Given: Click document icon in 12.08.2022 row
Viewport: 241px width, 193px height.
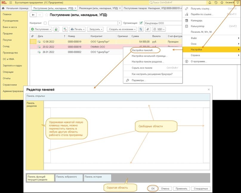Looking at the screenshot, I should pyautogui.click(x=39, y=42).
